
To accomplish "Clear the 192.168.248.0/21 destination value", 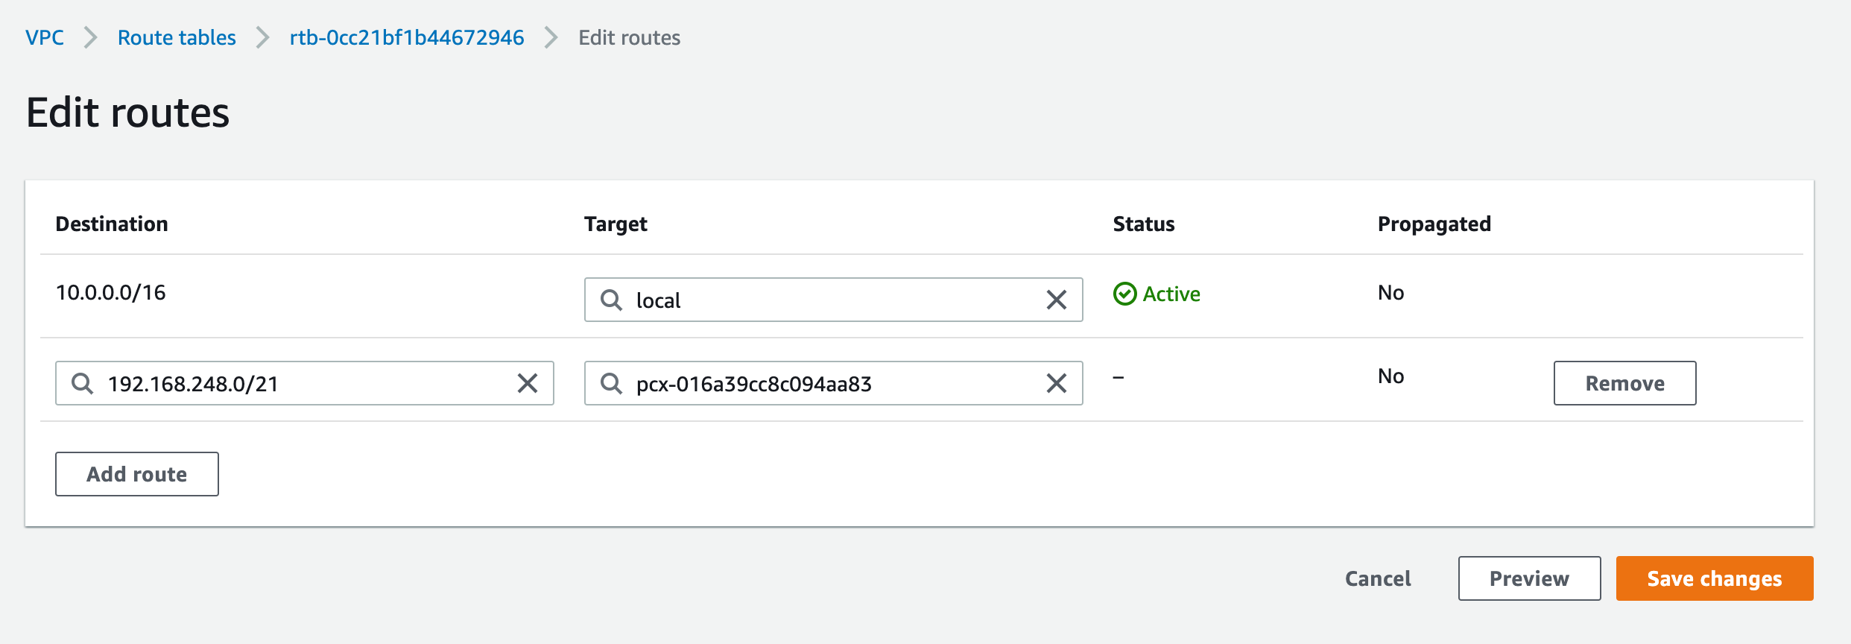I will tap(527, 383).
